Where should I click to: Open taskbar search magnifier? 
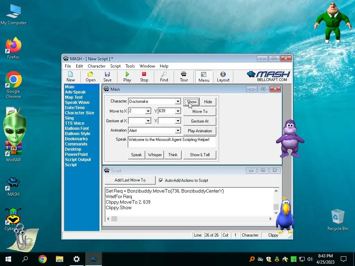pos(25,259)
